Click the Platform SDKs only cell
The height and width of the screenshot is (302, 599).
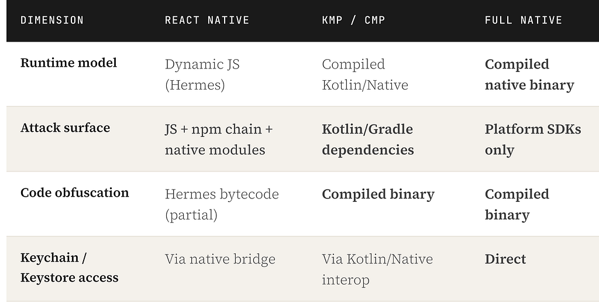click(x=533, y=139)
